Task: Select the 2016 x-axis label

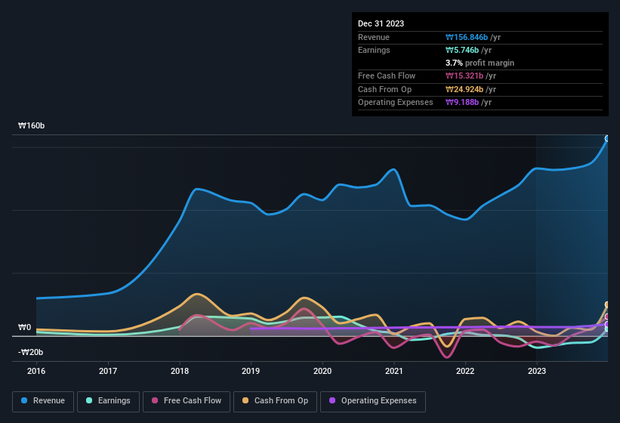Action: pyautogui.click(x=36, y=371)
